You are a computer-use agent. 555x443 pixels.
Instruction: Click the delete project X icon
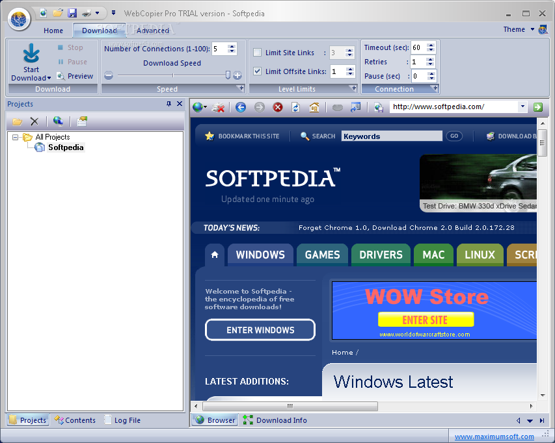point(34,121)
